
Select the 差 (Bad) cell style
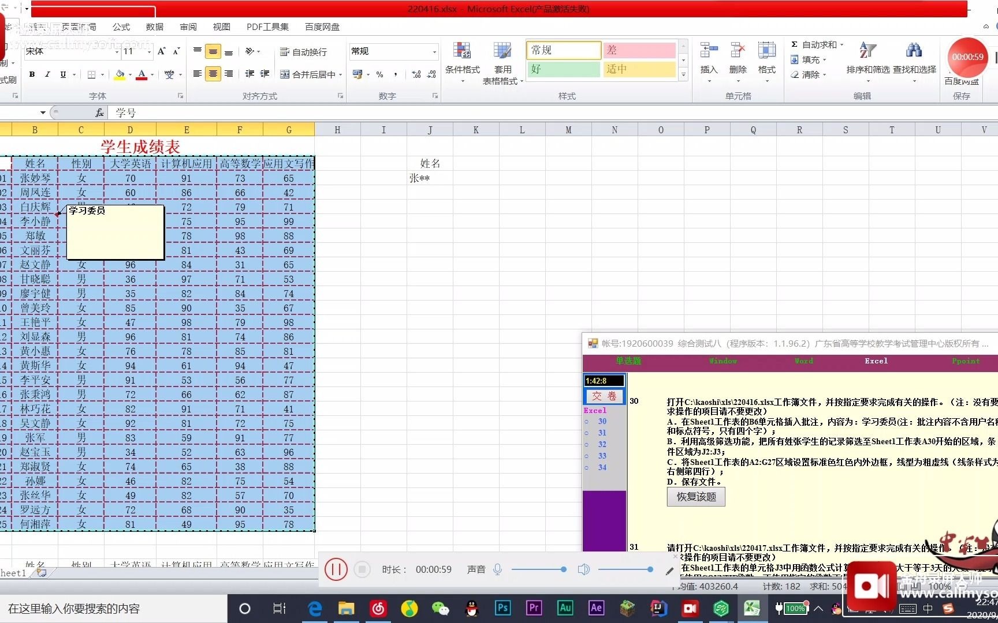639,50
